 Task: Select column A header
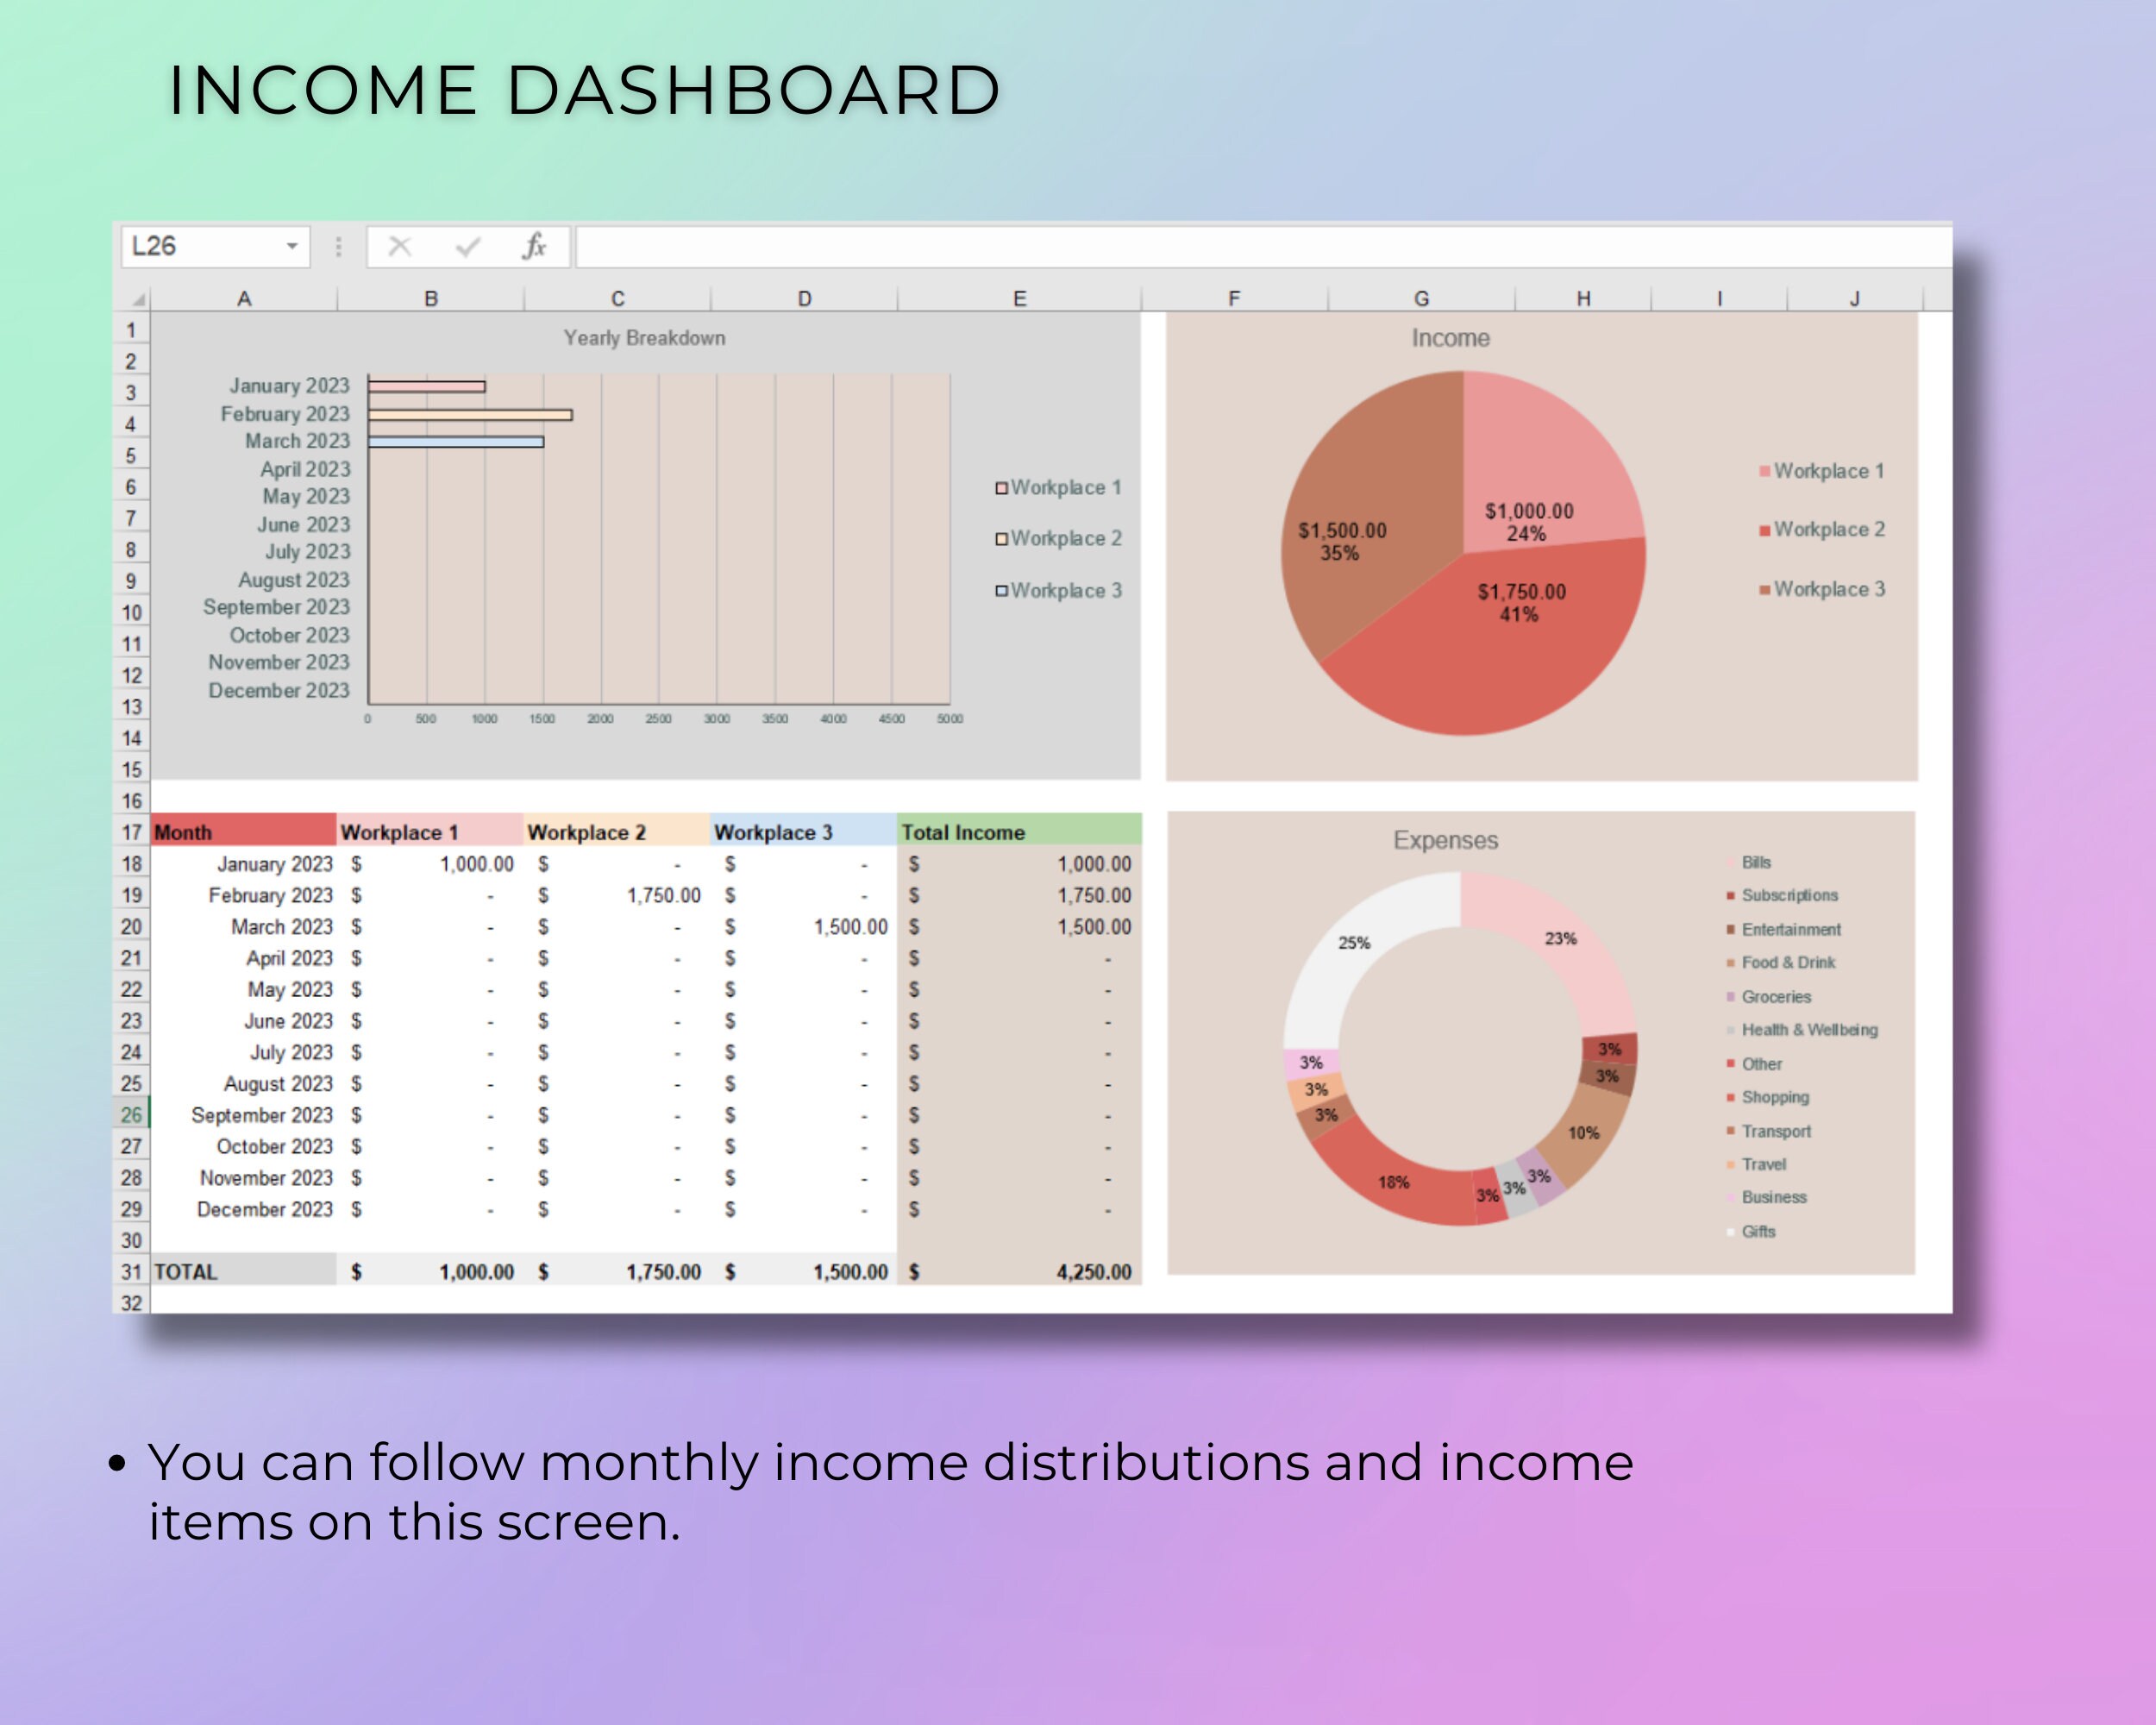click(244, 298)
